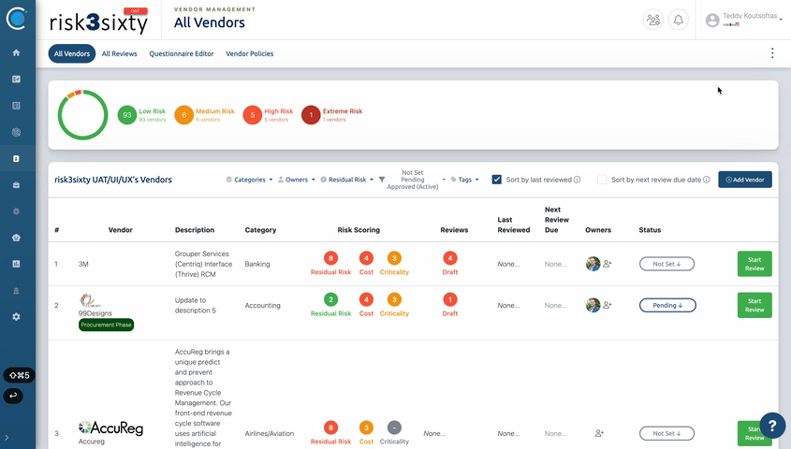This screenshot has width=791, height=449.
Task: Click the green Low Risk 93 circle
Action: [127, 115]
